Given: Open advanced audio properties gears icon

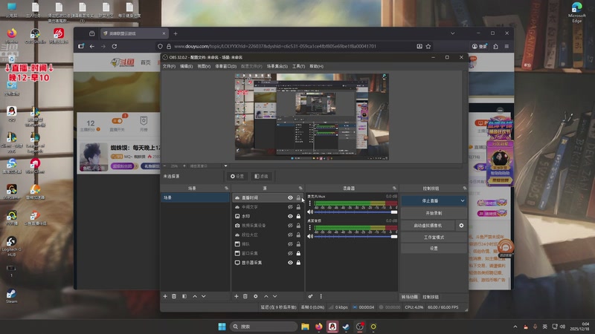Looking at the screenshot, I should [310, 296].
